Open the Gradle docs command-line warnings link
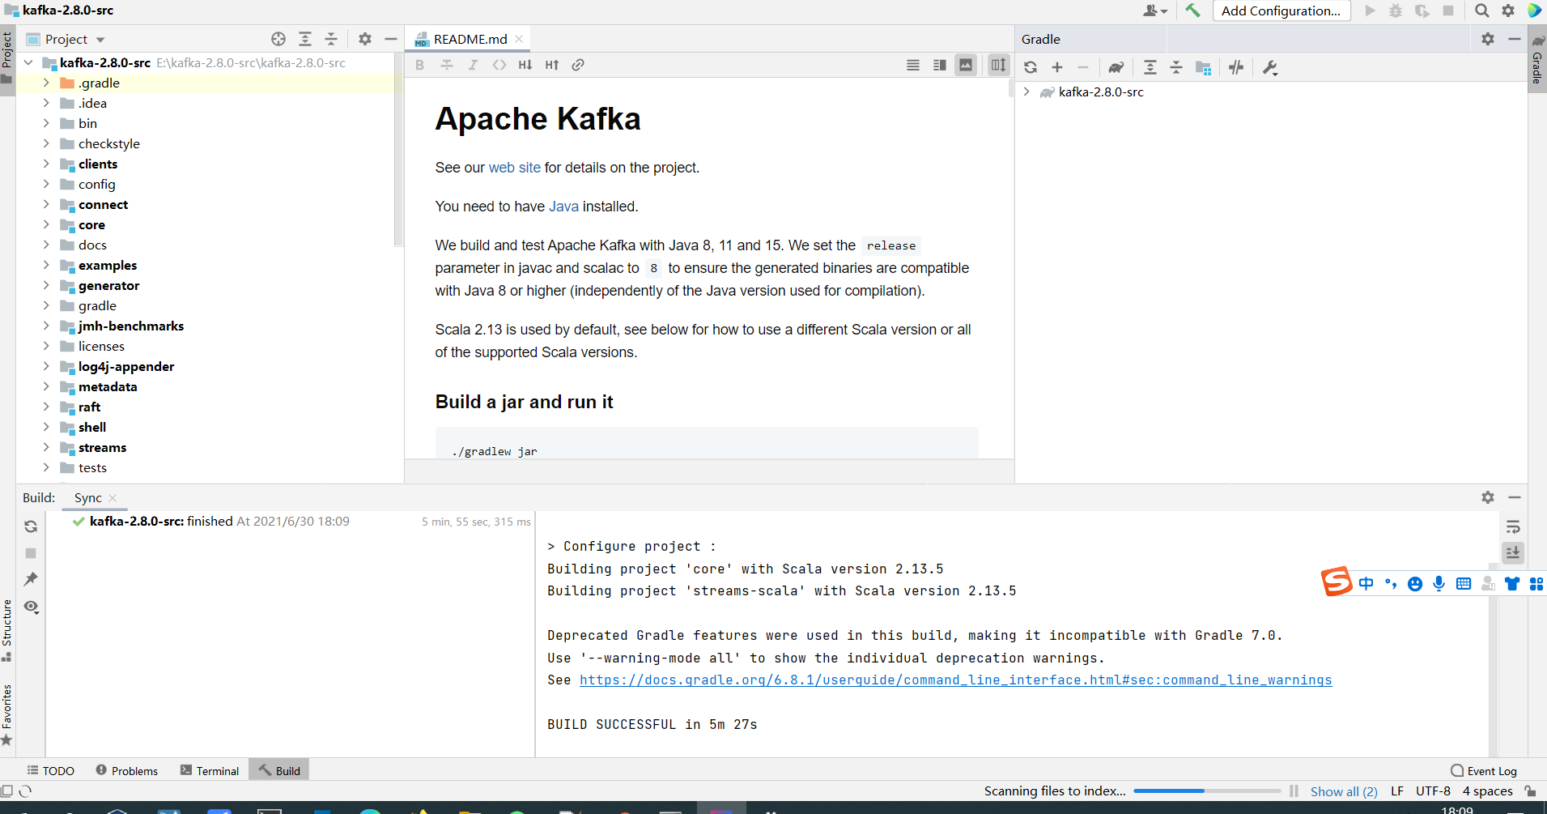This screenshot has height=814, width=1547. pos(955,680)
